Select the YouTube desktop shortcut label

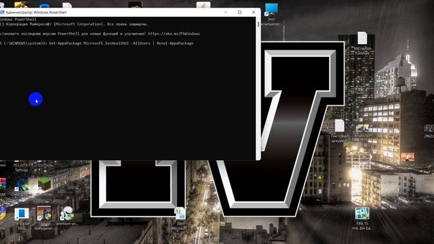45,165
